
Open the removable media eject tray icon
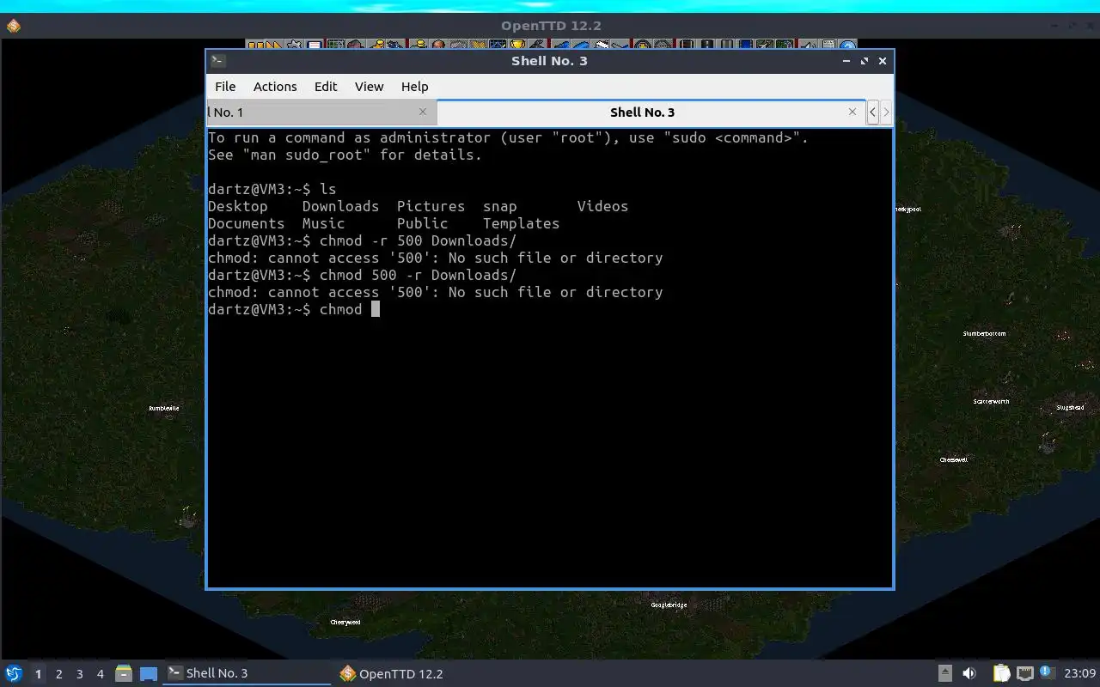pyautogui.click(x=944, y=674)
